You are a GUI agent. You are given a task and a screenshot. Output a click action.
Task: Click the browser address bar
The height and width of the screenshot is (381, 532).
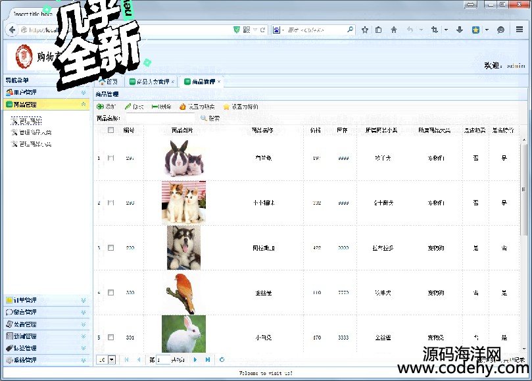[126, 30]
